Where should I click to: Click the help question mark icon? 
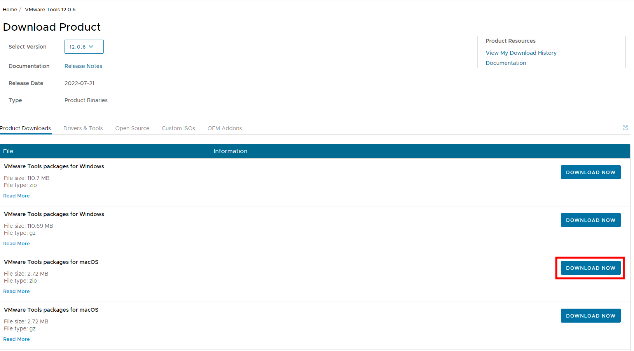[x=625, y=127]
